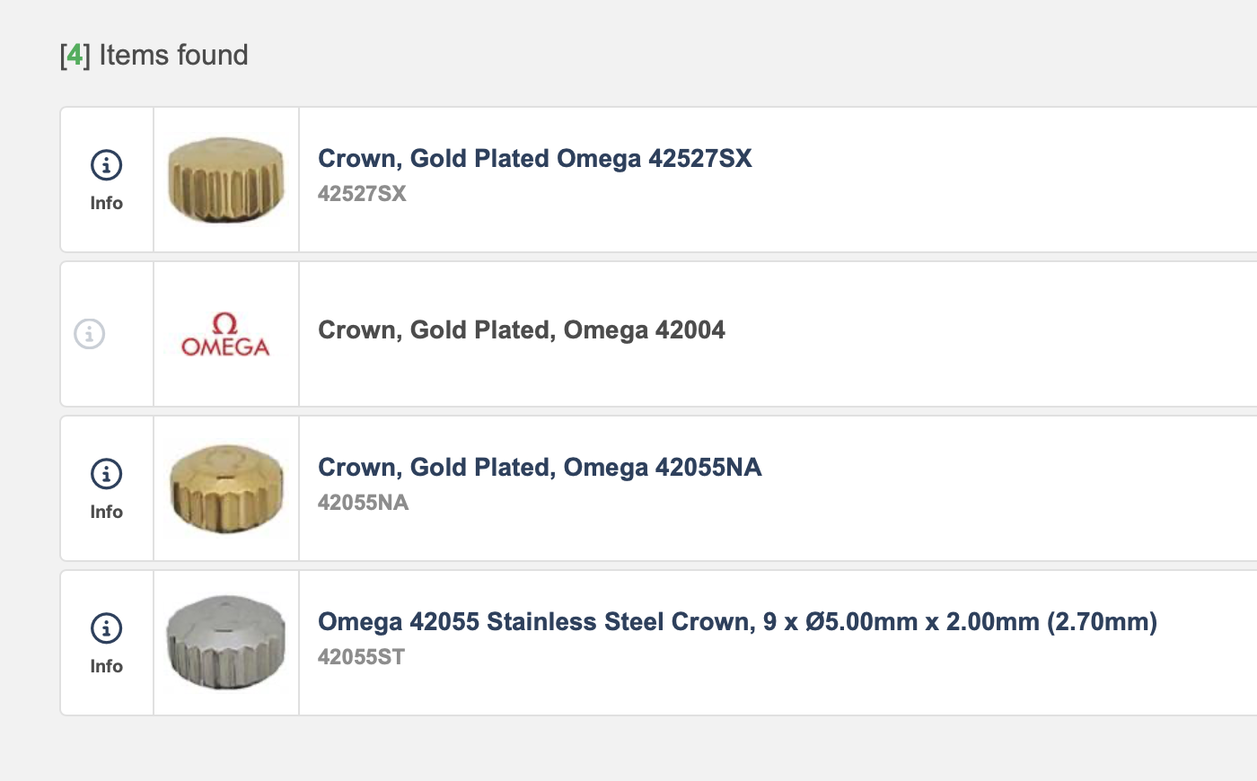Click the 'Info' label in the 42055ST row
1257x781 pixels.
(x=106, y=667)
